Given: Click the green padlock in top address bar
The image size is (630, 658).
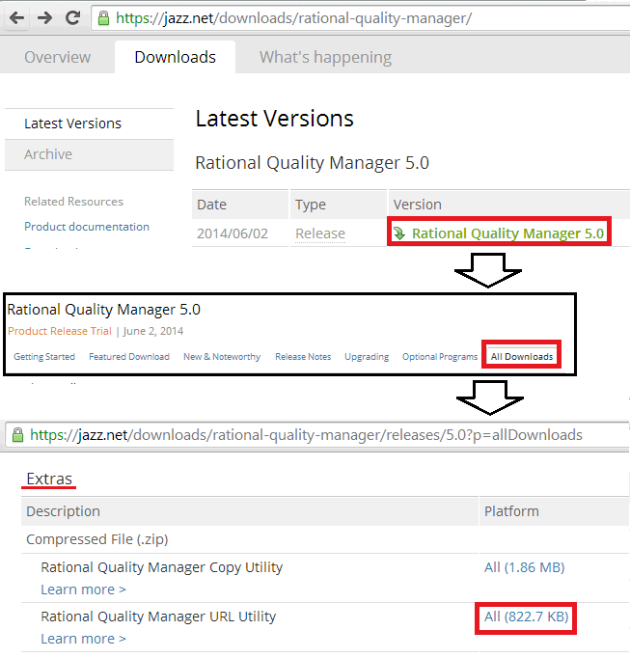Looking at the screenshot, I should coord(103,18).
